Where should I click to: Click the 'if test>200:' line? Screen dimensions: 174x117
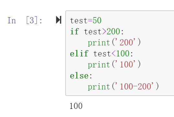point(97,31)
